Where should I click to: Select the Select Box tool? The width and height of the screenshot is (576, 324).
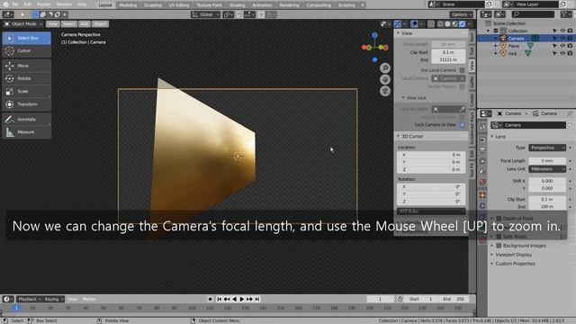(x=26, y=38)
